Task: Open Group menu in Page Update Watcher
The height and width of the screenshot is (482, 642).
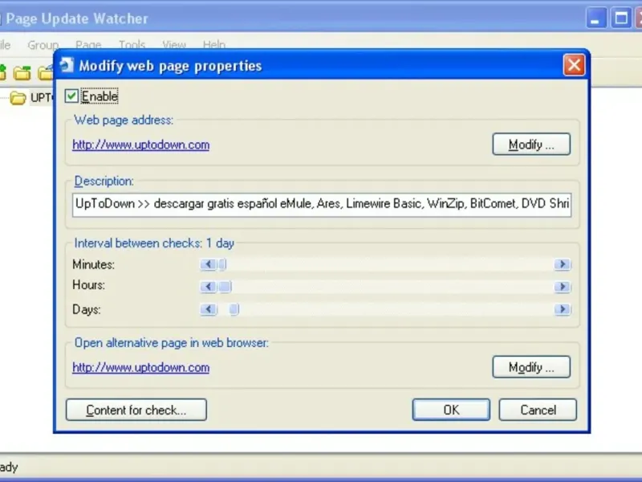Action: click(x=43, y=45)
